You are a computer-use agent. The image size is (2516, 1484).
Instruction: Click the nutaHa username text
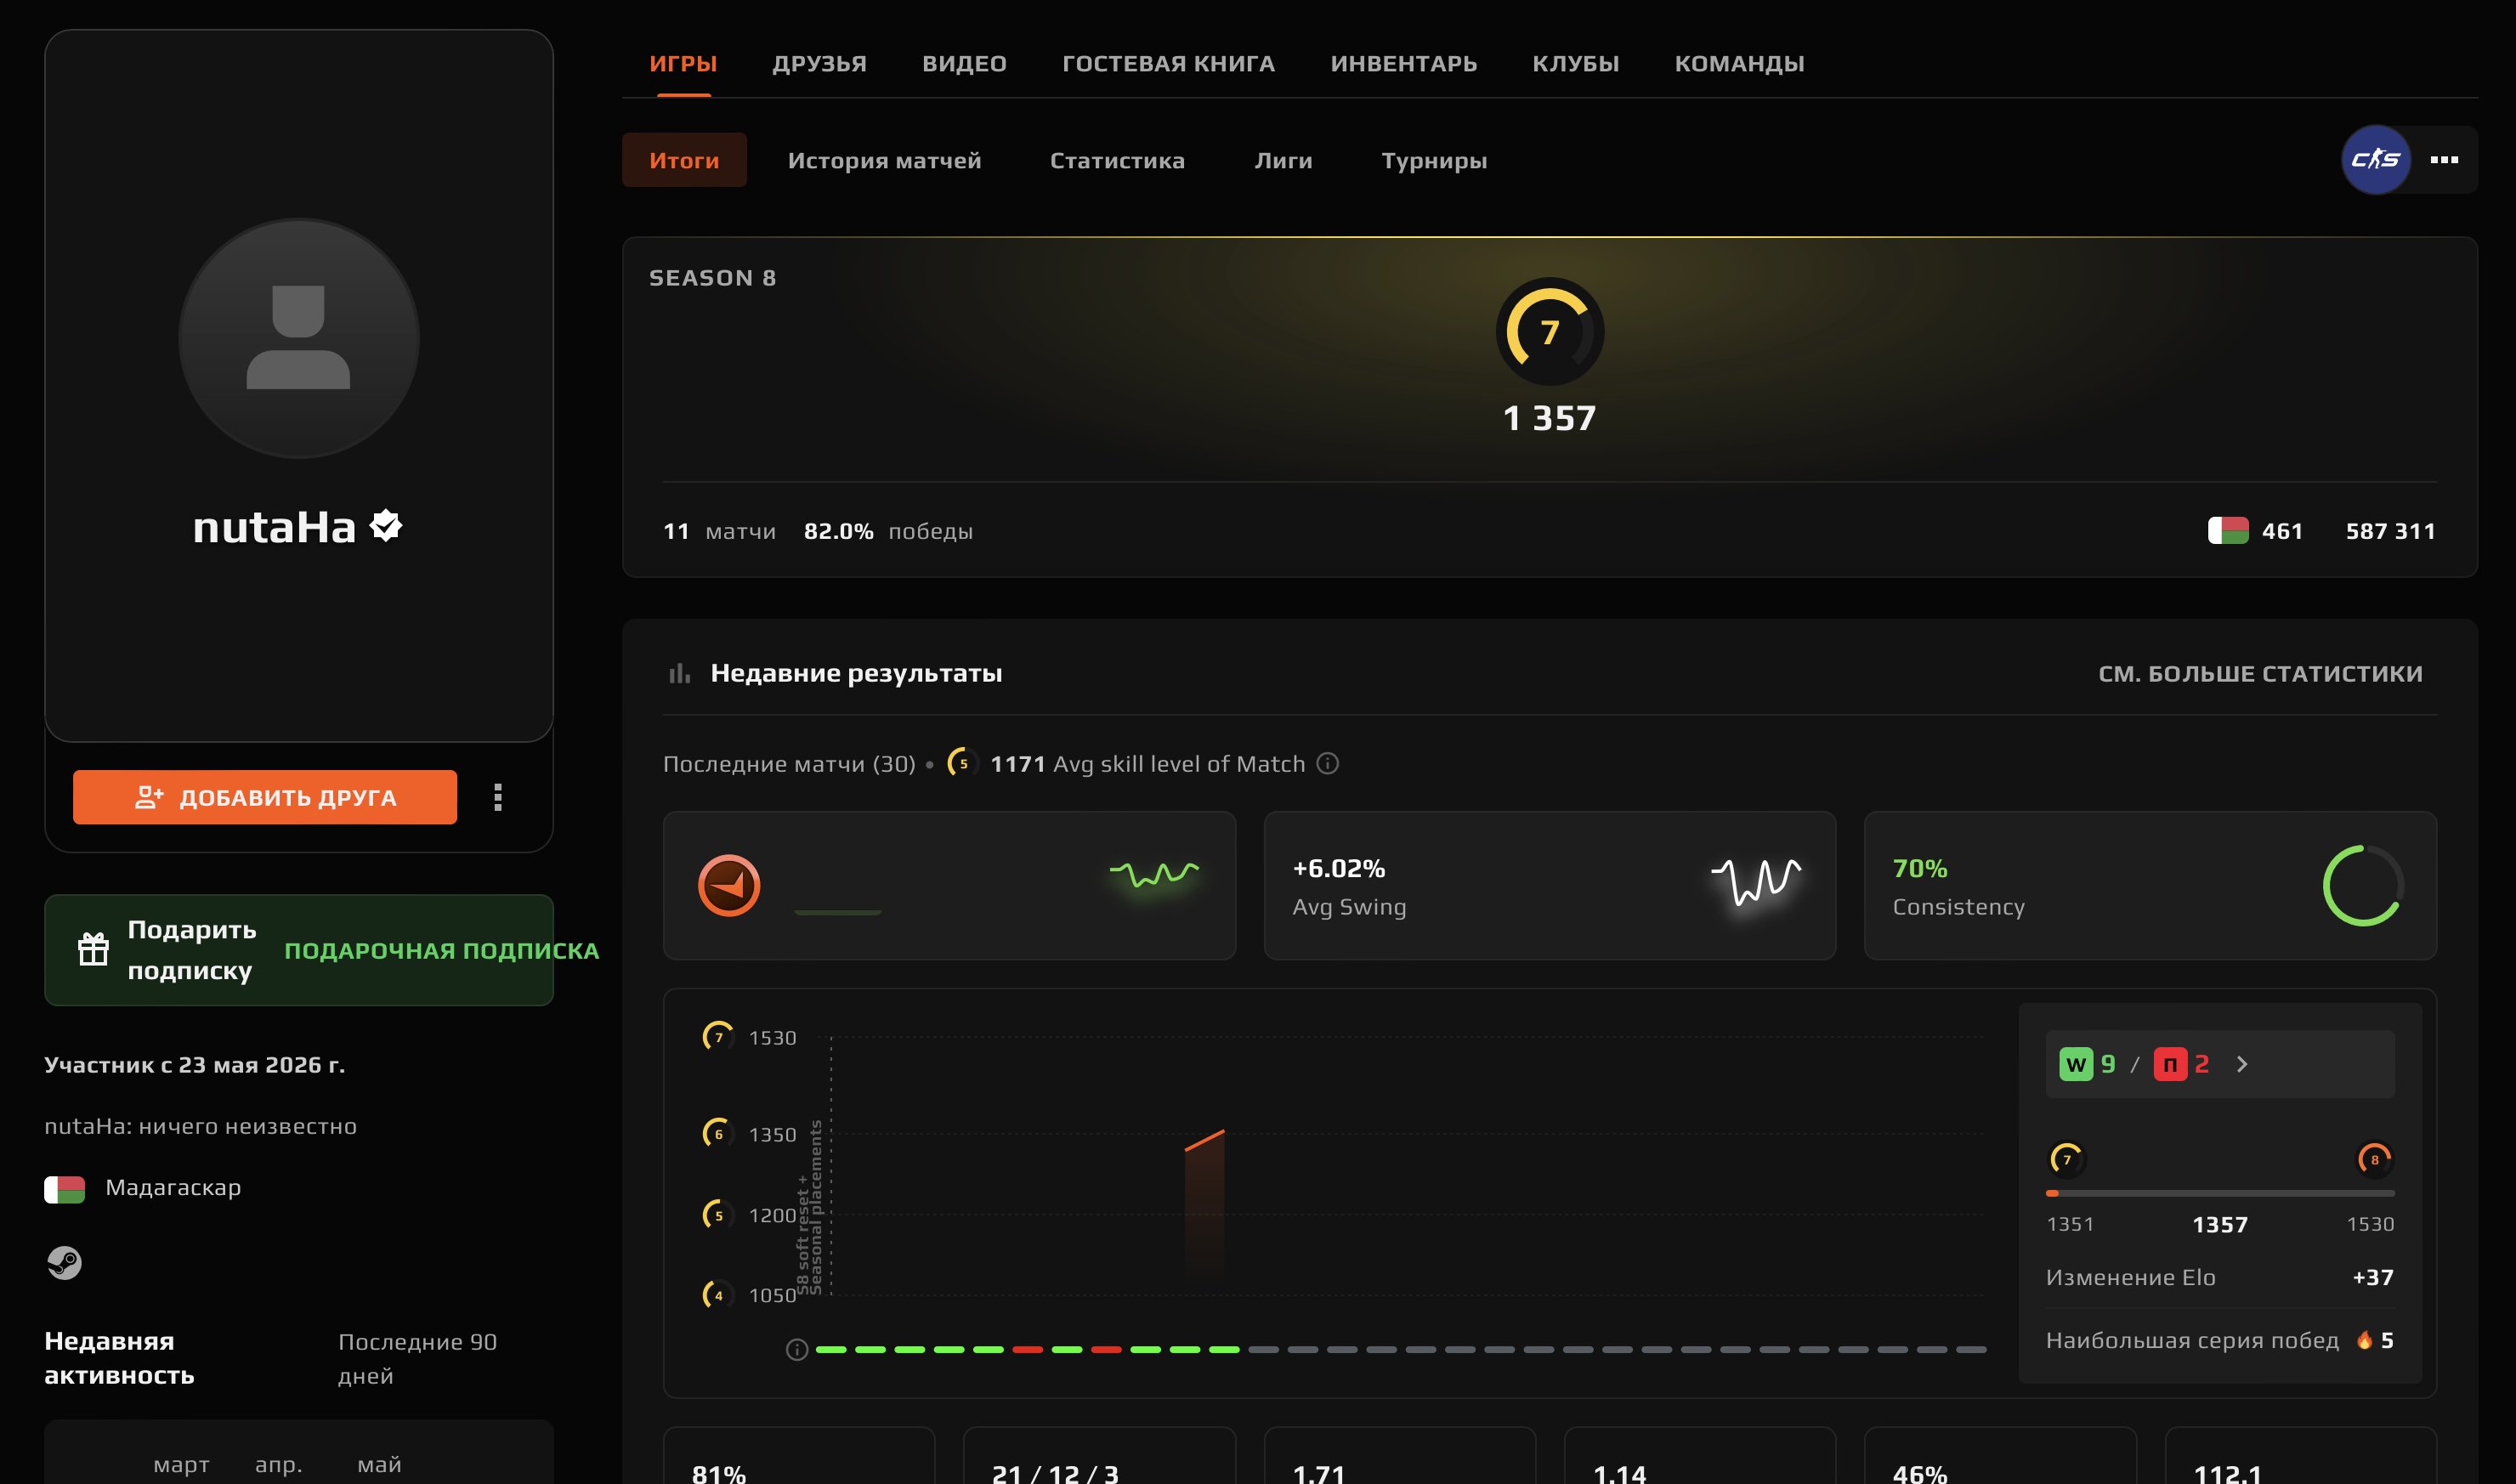[x=274, y=527]
